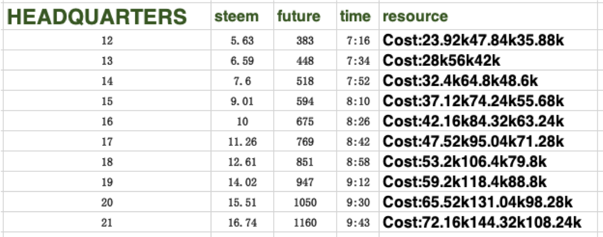Click time cell showing 7:16
The width and height of the screenshot is (603, 237).
[x=358, y=41]
